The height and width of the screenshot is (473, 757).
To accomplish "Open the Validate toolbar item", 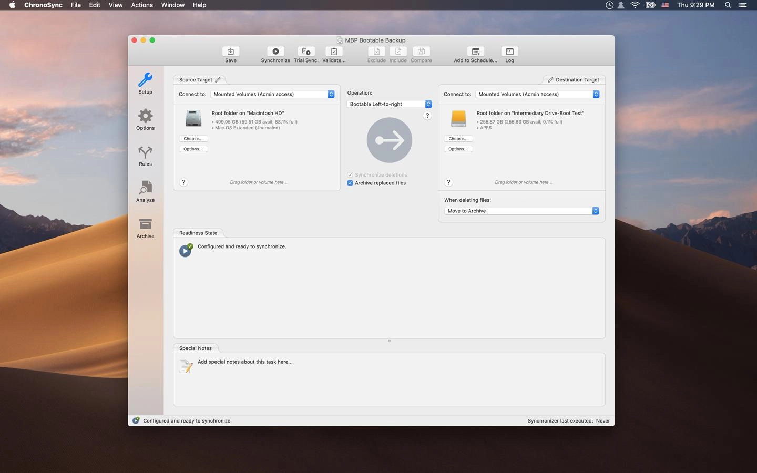I will [334, 52].
